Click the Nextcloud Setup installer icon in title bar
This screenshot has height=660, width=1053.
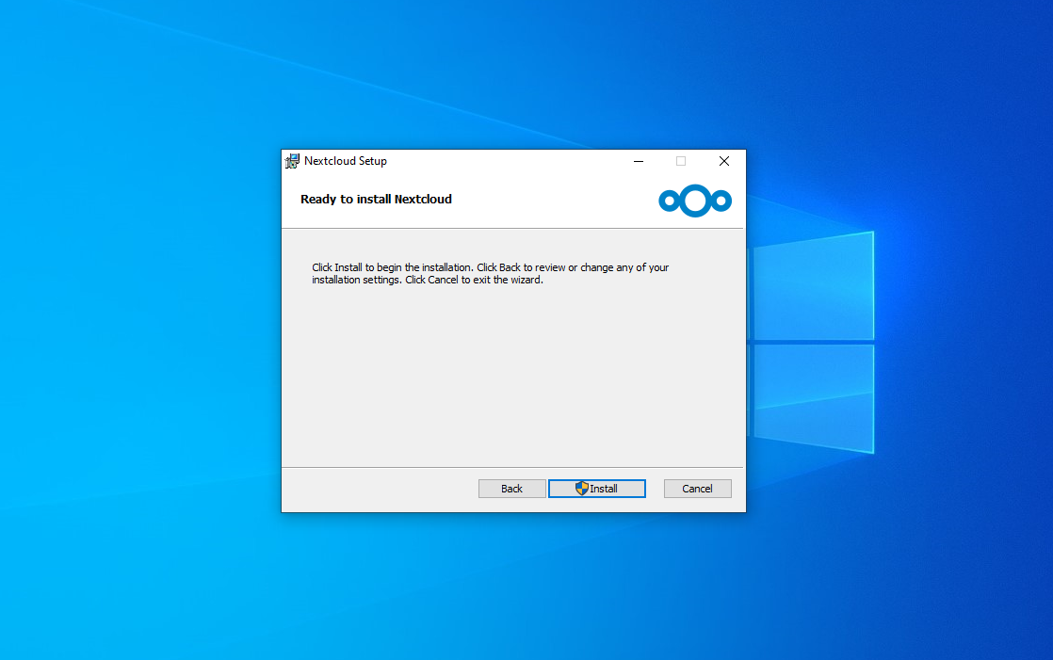pyautogui.click(x=292, y=161)
